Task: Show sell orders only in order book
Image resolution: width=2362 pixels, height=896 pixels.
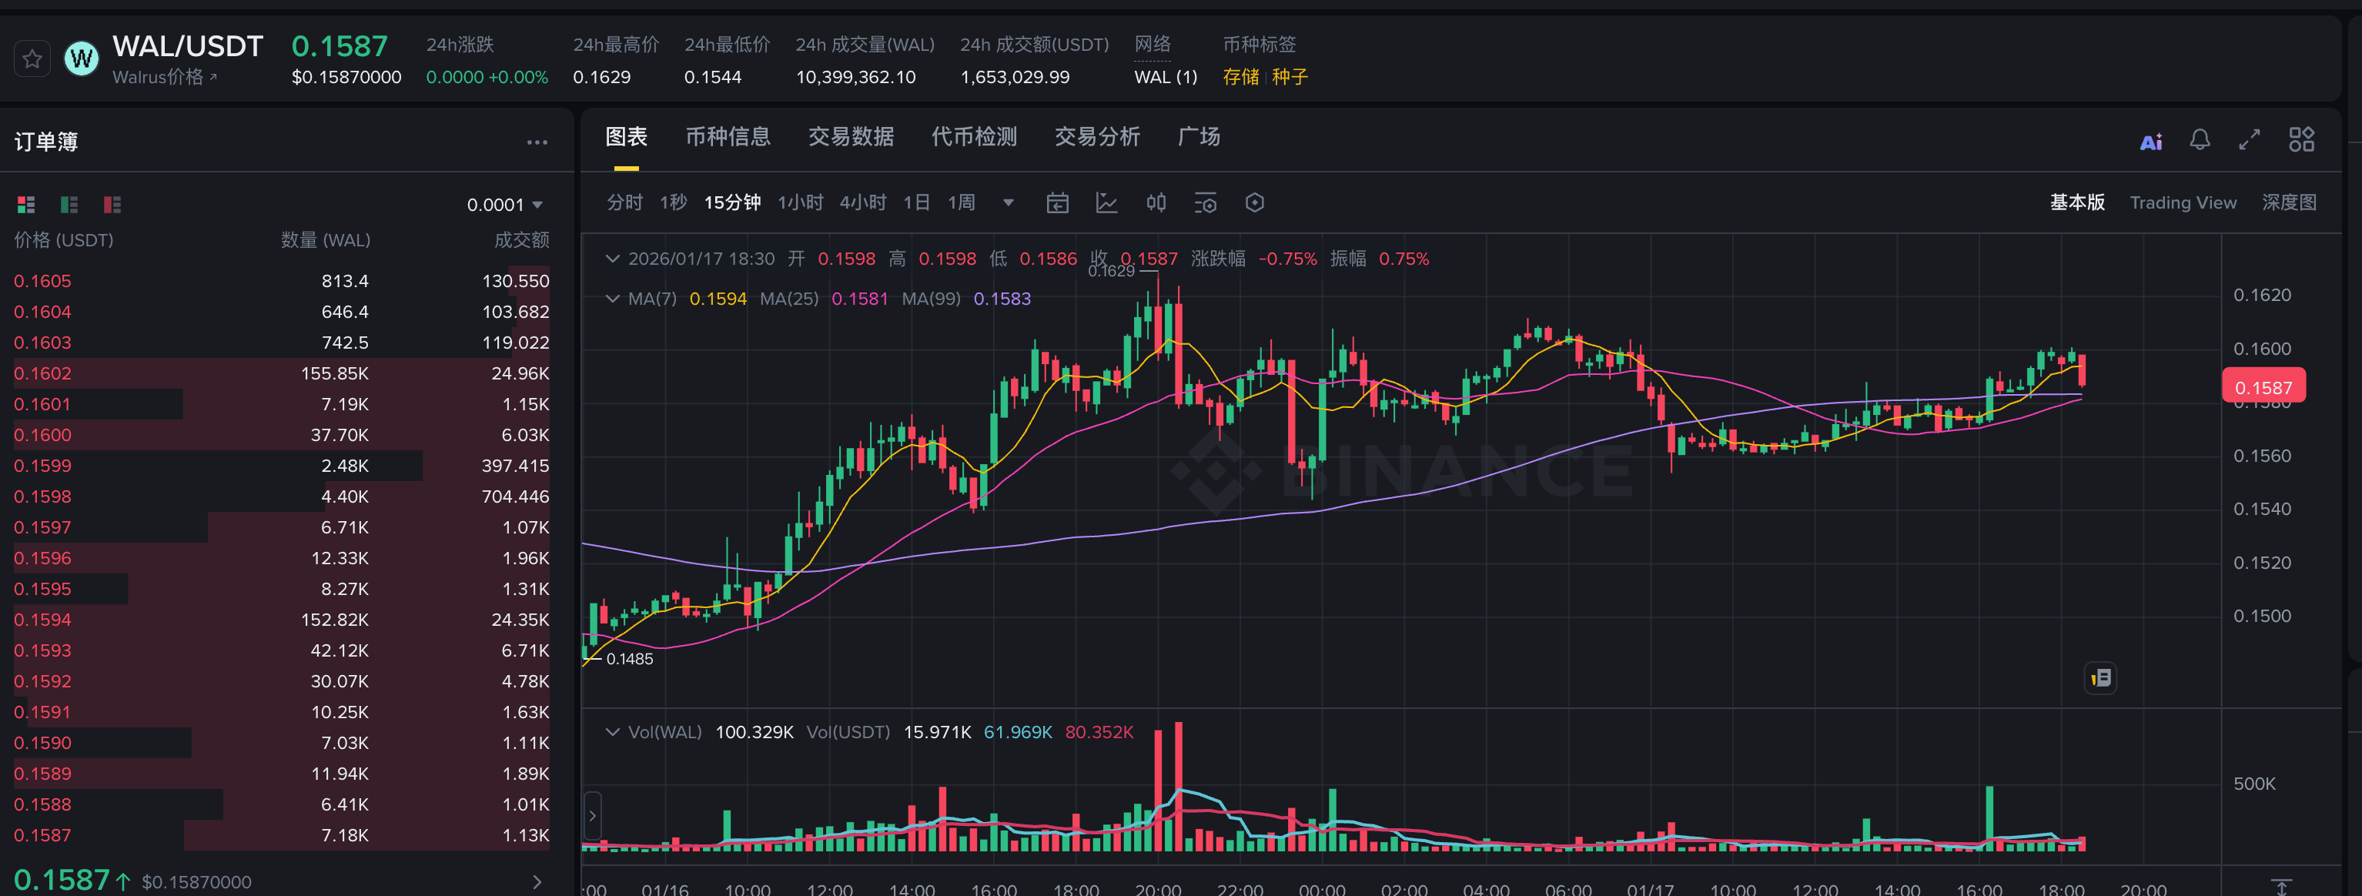Action: (112, 205)
